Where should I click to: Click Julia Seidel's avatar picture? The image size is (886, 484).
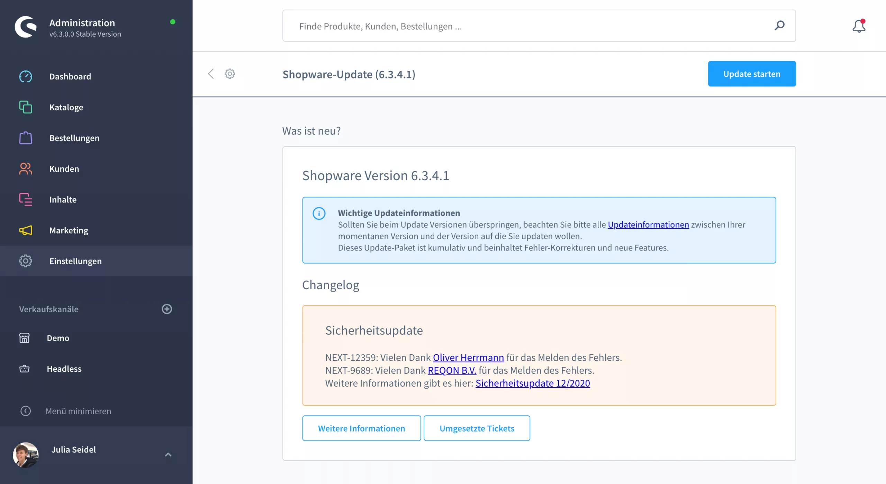26,455
